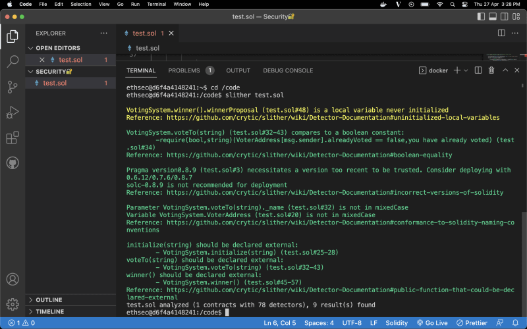Click Ln 6, Col 5 status item
This screenshot has height=329, width=527.
(x=279, y=323)
